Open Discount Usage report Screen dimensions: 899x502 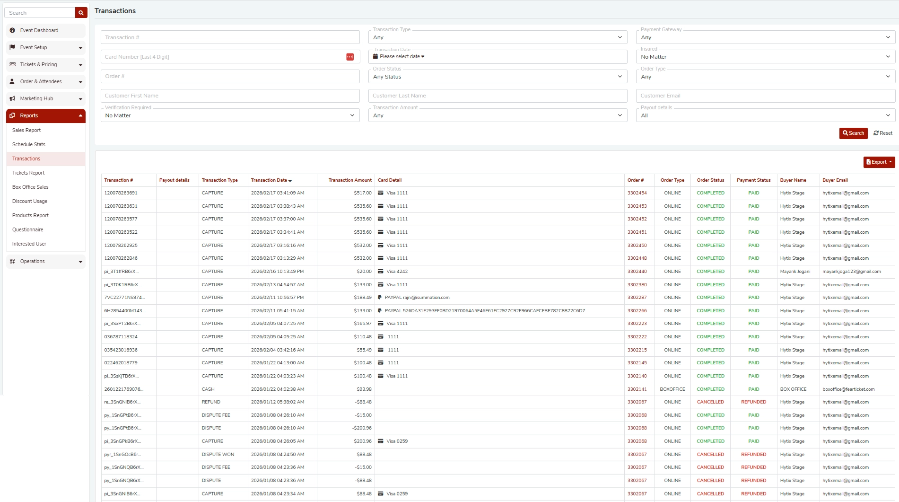pos(30,201)
